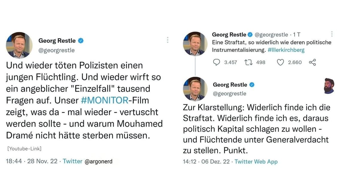Click the Twitter source link on the left tweet
Viewport: 341px width, 192px height.
(x=72, y=161)
